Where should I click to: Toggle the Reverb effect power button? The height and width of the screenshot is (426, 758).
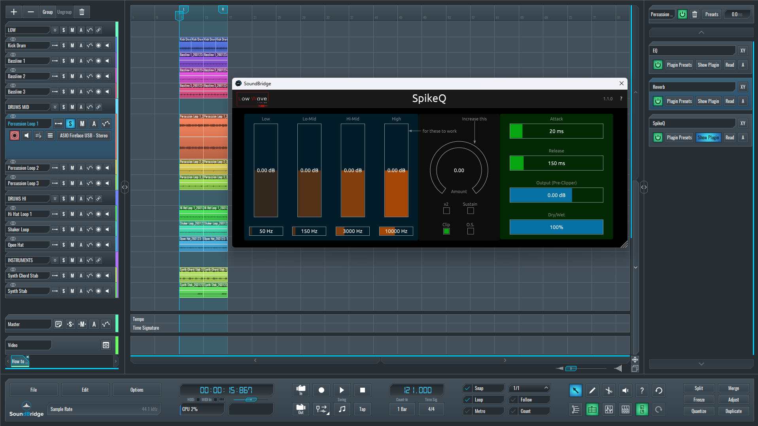658,101
